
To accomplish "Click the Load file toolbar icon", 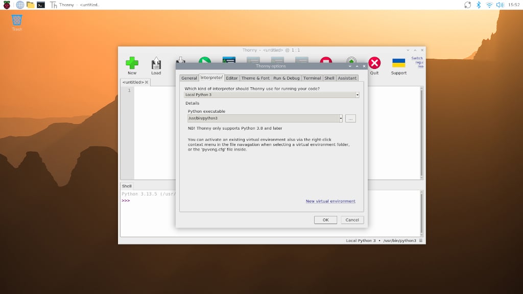I will 156,64.
